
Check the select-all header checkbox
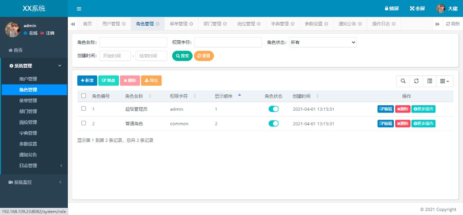tap(84, 96)
